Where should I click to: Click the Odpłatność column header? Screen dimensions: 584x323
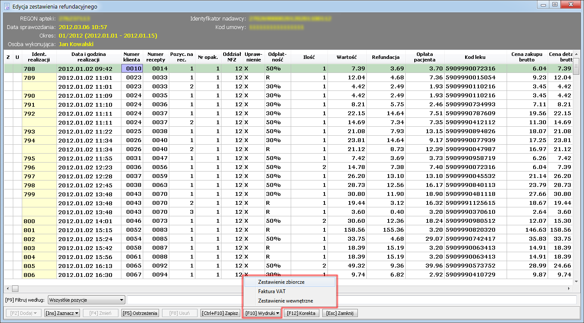click(277, 57)
